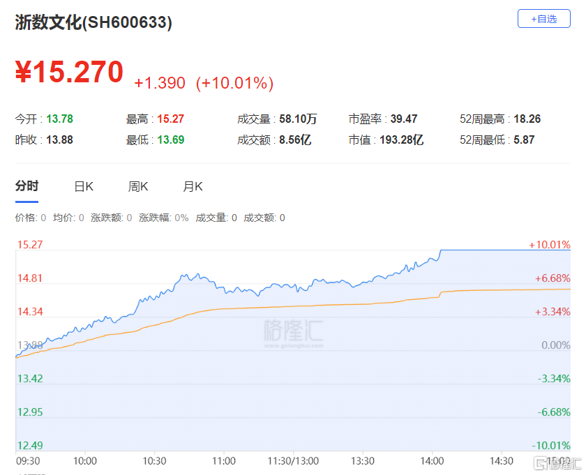Click right axis label +3.34%
Viewport: 586px width, 475px height.
[553, 311]
